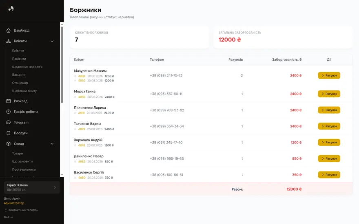The width and height of the screenshot is (359, 224).
Task: Open invoice number 4882 link
Action: click(82, 81)
